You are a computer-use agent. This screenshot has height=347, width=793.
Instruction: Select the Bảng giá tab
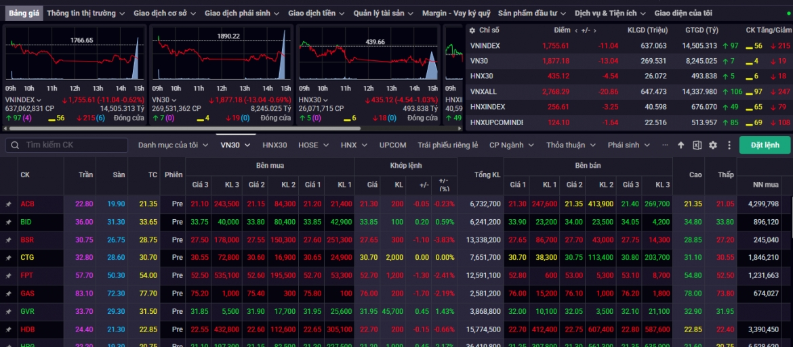coord(23,13)
